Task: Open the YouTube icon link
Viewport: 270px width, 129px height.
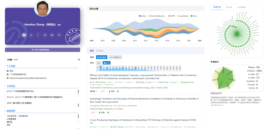Action: [52, 35]
